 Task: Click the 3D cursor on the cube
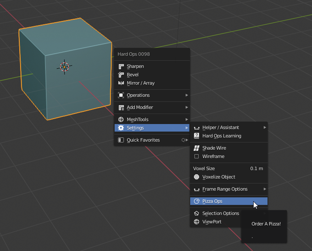click(x=65, y=67)
